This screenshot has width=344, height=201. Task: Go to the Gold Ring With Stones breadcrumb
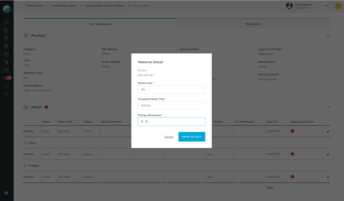[105, 6]
